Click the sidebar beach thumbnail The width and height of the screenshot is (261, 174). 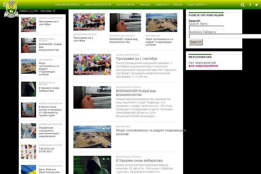coord(28,66)
